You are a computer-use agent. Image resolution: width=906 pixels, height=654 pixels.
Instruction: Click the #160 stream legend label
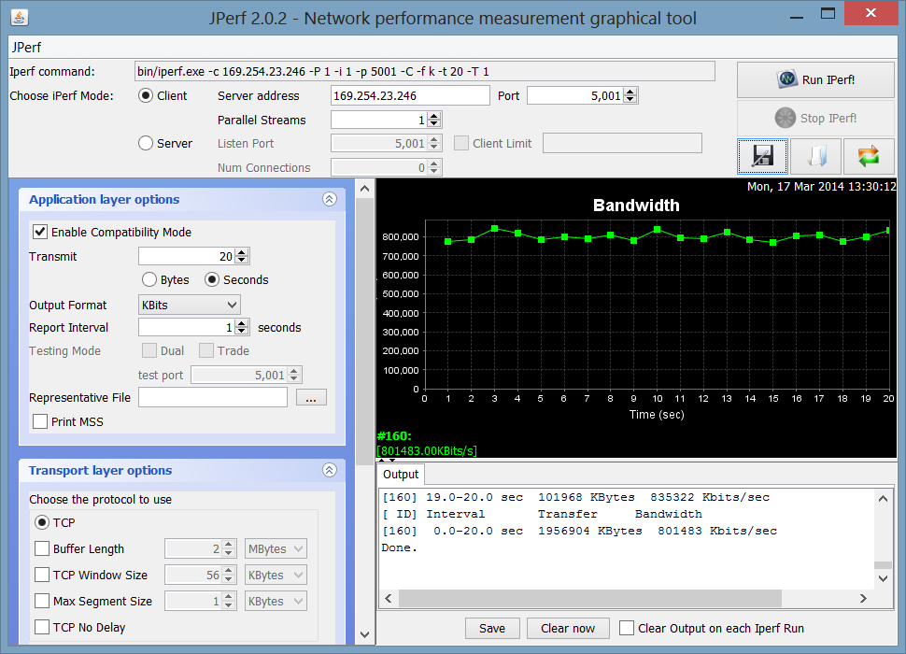pyautogui.click(x=394, y=436)
